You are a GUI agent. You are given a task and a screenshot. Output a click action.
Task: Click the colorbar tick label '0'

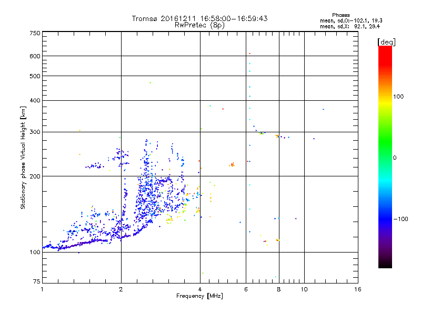[395, 157]
